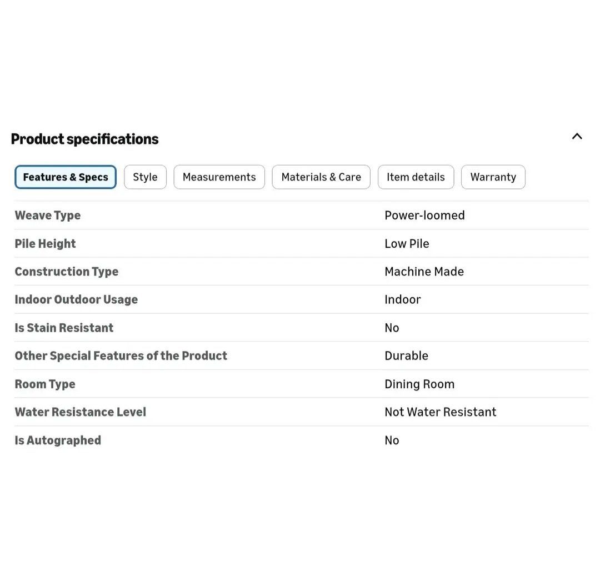600x561 pixels.
Task: Click the Construction Type label
Action: 67,272
